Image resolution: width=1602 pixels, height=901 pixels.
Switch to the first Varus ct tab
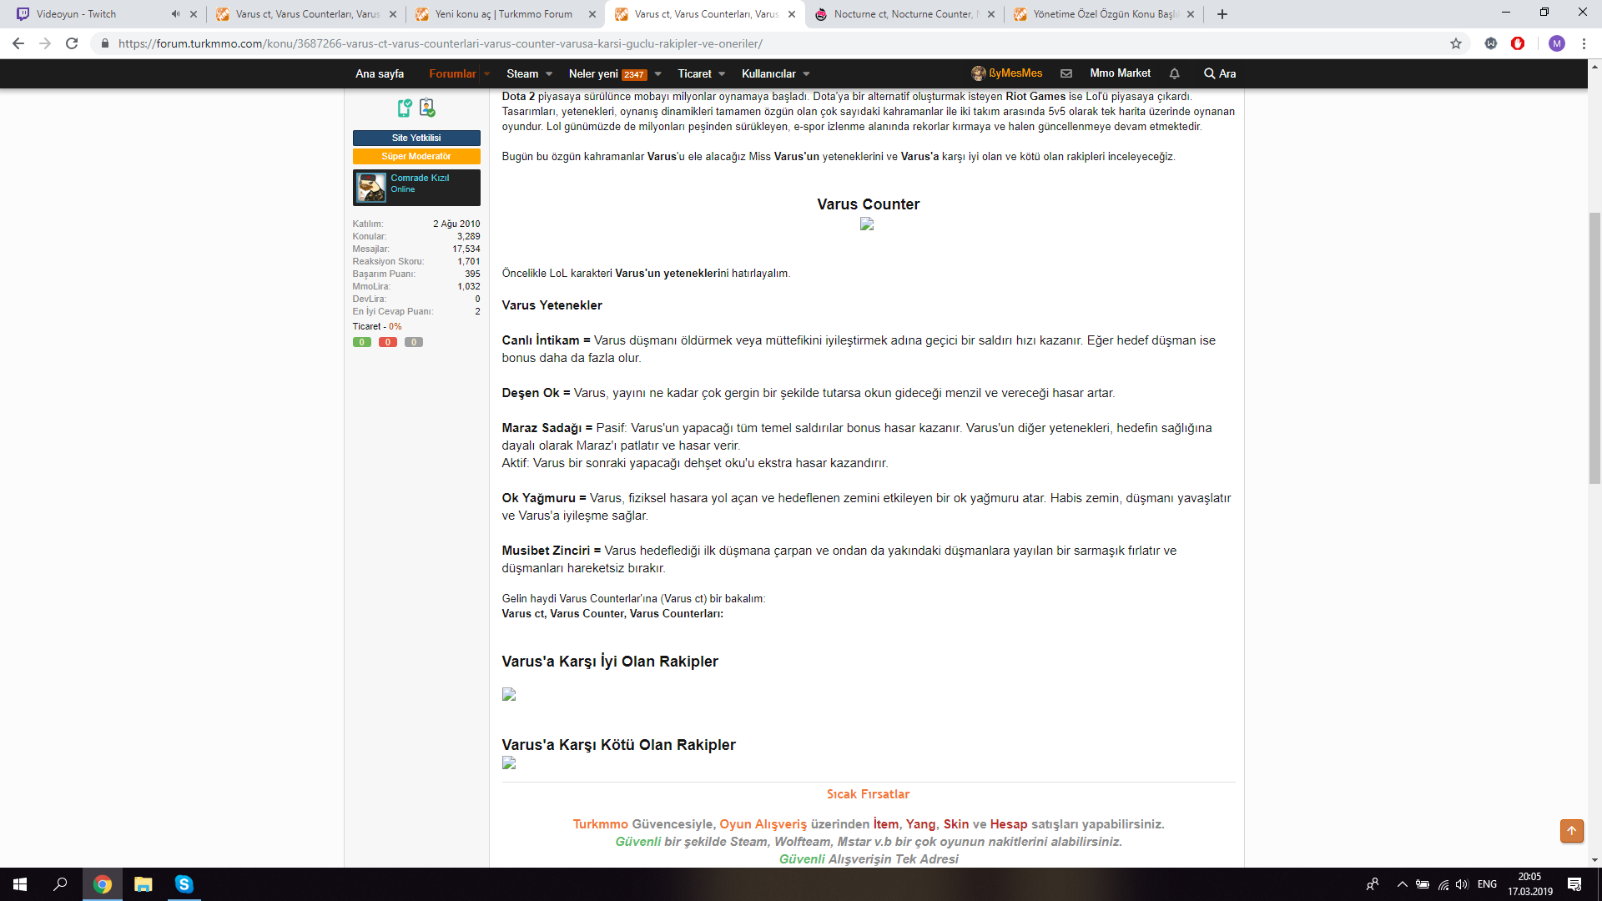click(x=307, y=14)
